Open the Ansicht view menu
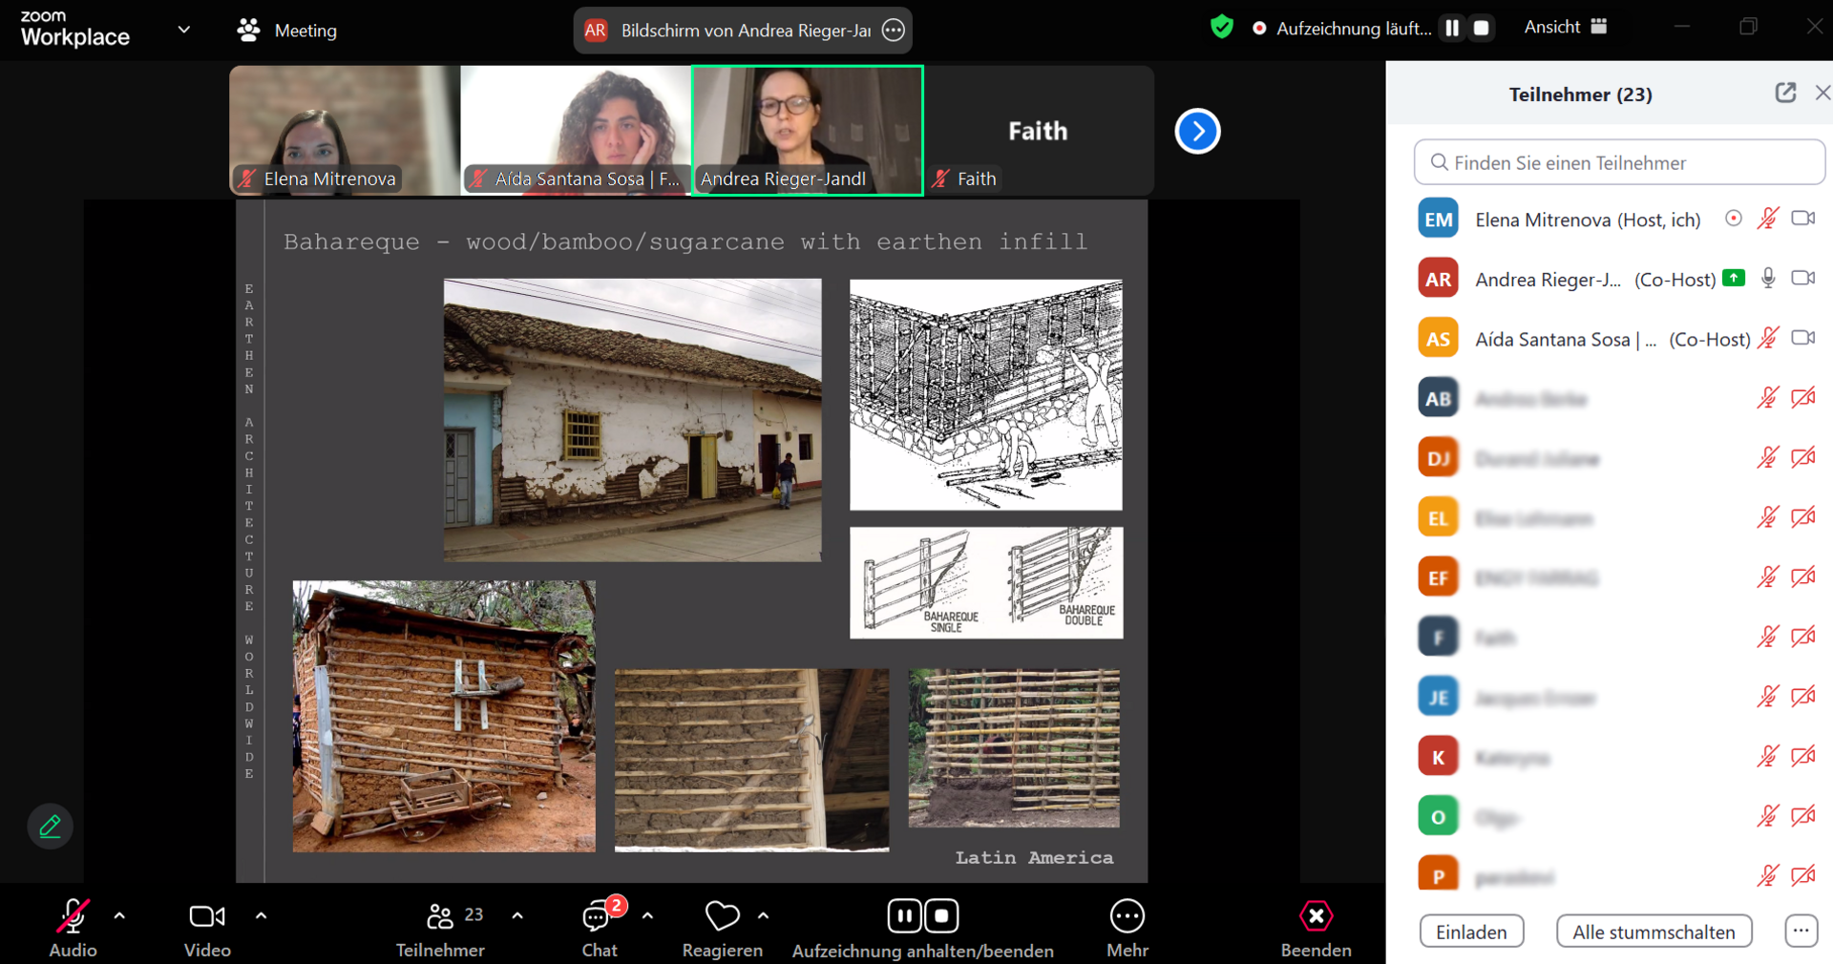This screenshot has height=964, width=1833. [x=1565, y=28]
